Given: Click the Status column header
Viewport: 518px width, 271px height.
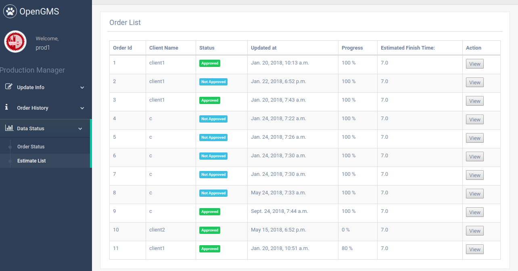Looking at the screenshot, I should [207, 48].
